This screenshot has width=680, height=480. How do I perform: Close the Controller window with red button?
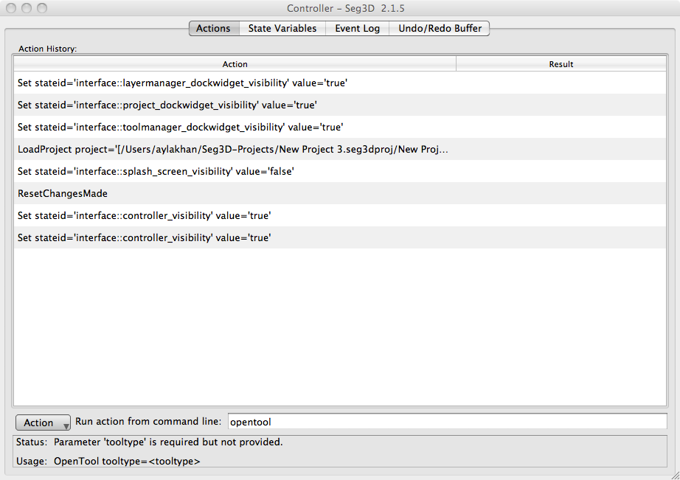(x=11, y=8)
